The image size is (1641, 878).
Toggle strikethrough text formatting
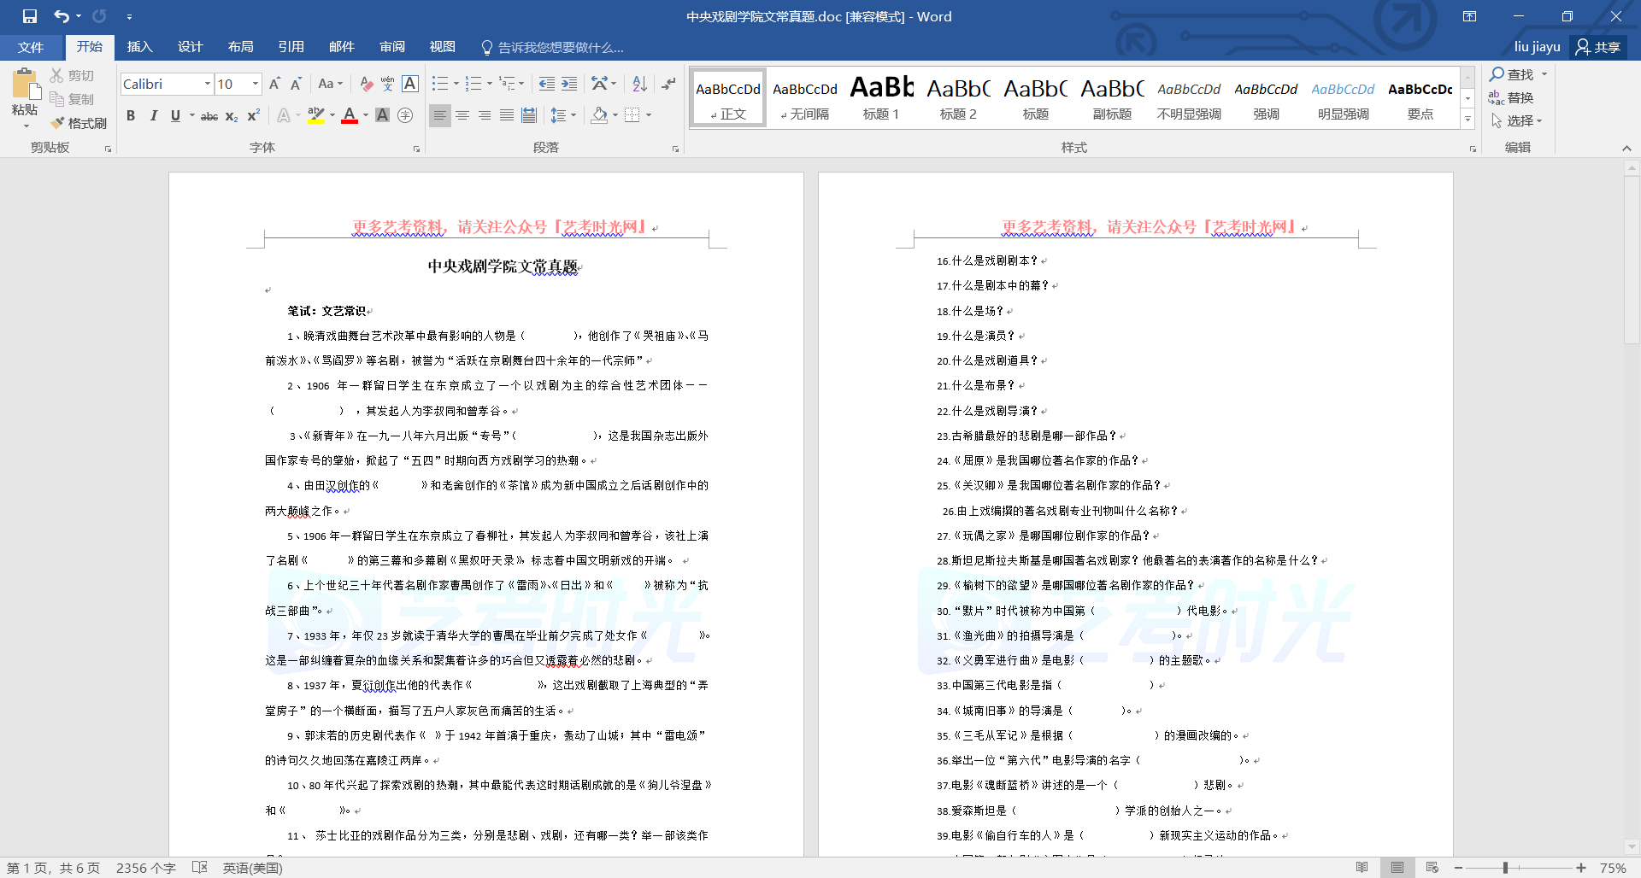point(209,115)
